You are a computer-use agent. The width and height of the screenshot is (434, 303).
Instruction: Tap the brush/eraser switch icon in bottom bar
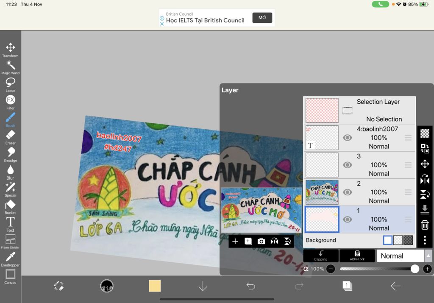point(58,286)
